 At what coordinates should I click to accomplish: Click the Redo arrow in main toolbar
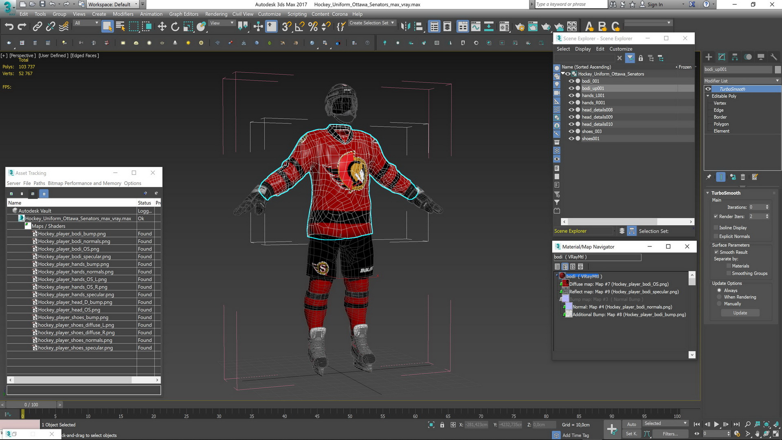click(22, 27)
